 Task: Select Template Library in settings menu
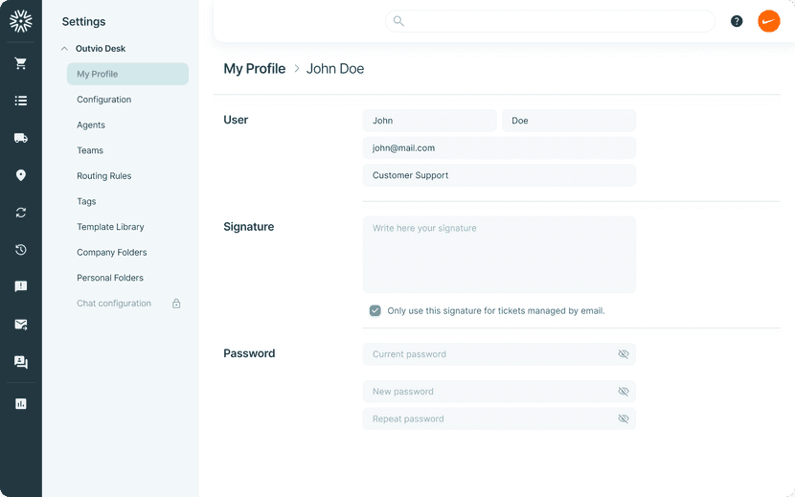coord(110,227)
